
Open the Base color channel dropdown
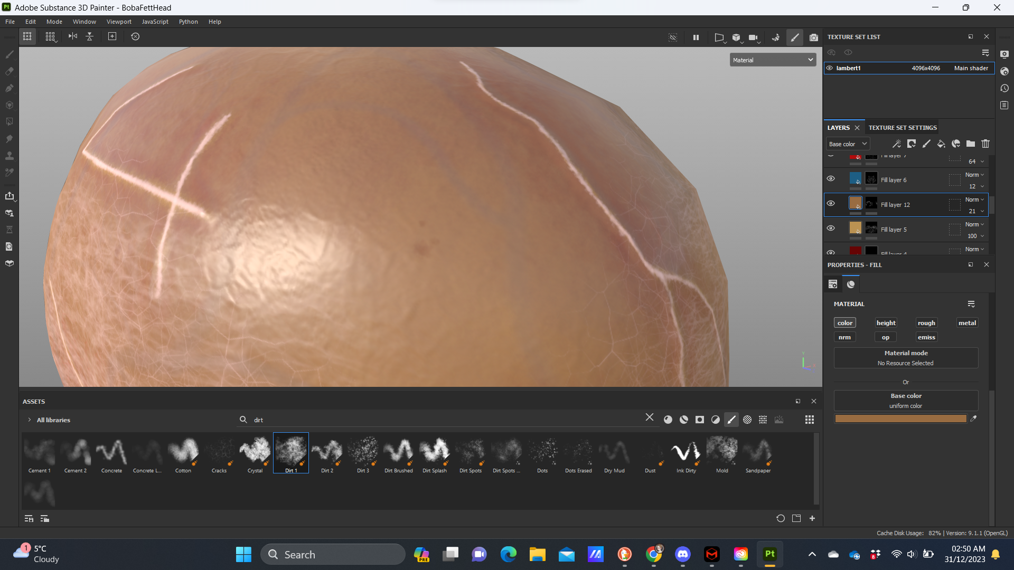tap(848, 144)
